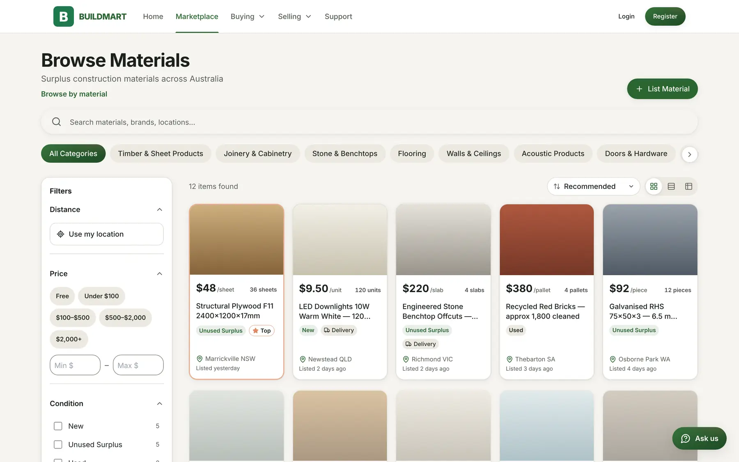Click the search magnifier icon
The height and width of the screenshot is (462, 739).
57,122
